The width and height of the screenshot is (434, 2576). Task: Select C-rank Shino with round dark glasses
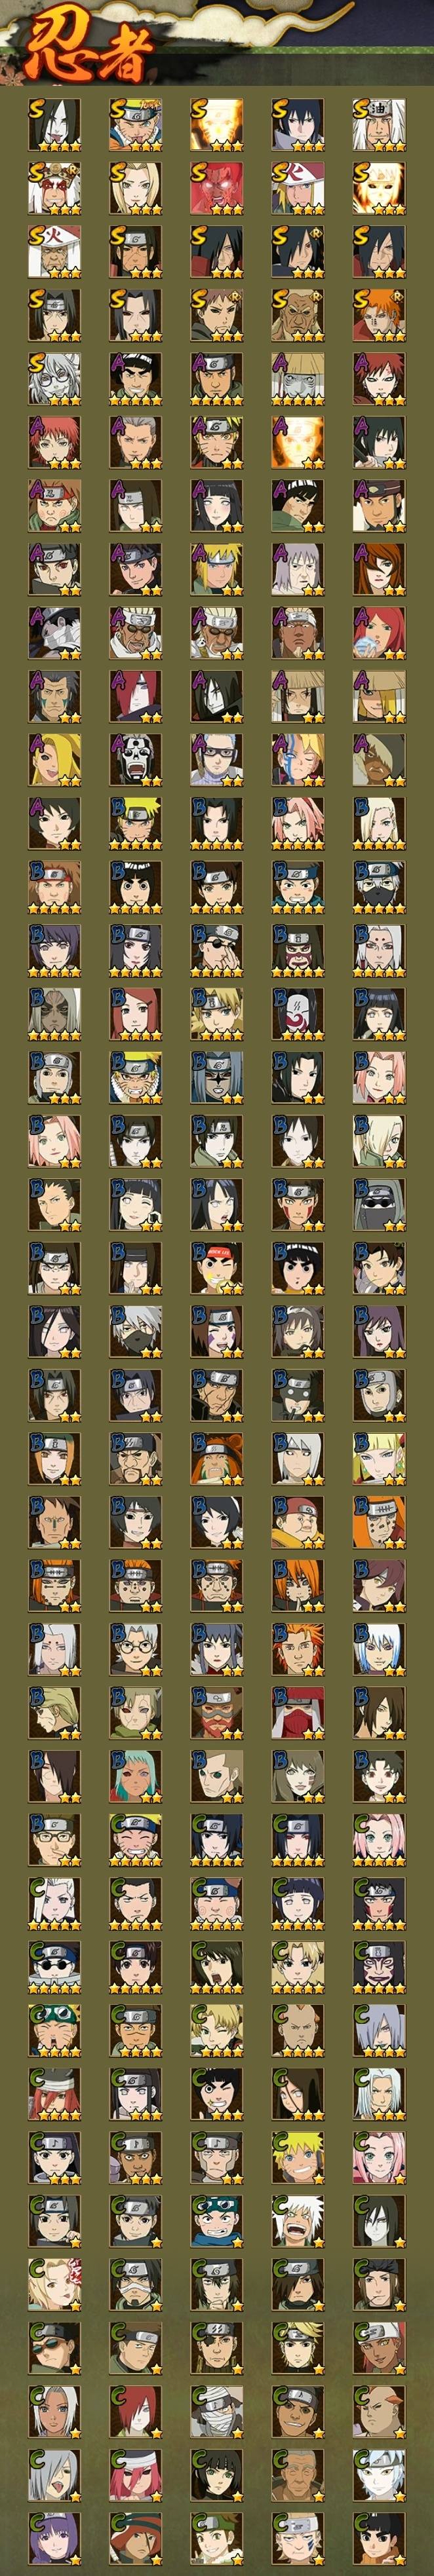[54, 1966]
